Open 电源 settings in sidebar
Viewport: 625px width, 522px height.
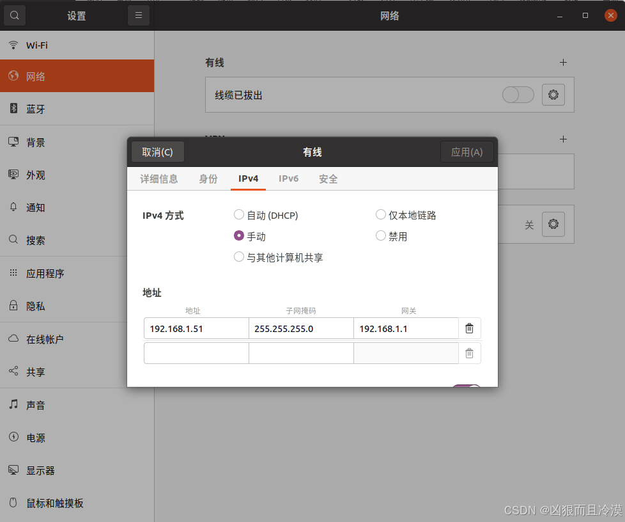coord(77,438)
